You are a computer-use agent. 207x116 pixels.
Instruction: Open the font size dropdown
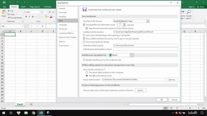pos(47,12)
